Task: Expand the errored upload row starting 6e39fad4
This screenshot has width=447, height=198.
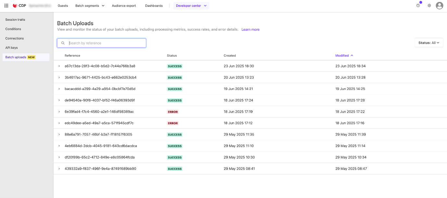Action: point(59,112)
